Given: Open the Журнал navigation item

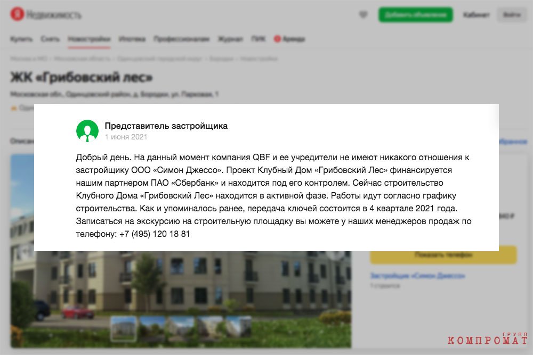Looking at the screenshot, I should (230, 39).
